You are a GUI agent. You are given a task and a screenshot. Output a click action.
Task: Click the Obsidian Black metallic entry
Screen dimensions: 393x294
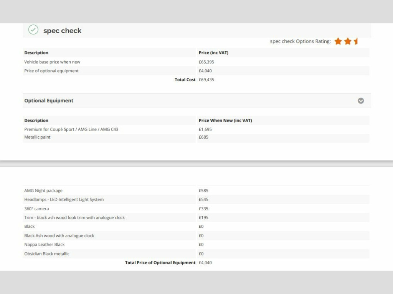tap(47, 254)
